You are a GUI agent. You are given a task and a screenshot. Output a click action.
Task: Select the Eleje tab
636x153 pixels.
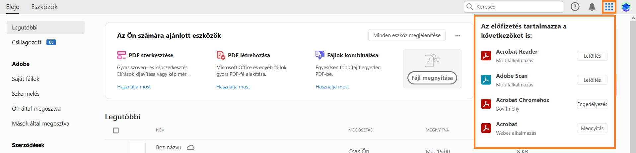[13, 7]
